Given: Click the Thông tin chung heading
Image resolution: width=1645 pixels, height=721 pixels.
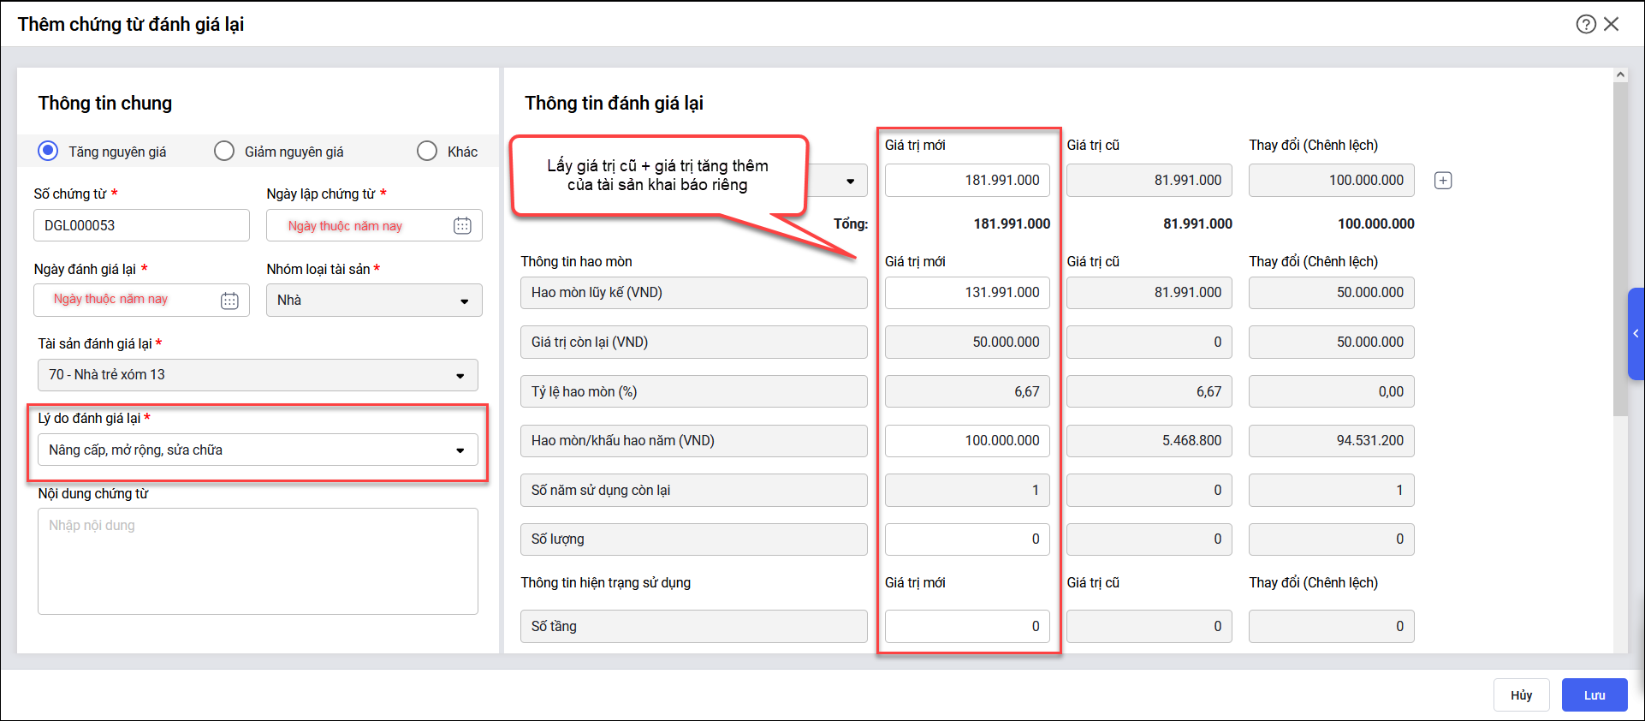Looking at the screenshot, I should (x=105, y=104).
